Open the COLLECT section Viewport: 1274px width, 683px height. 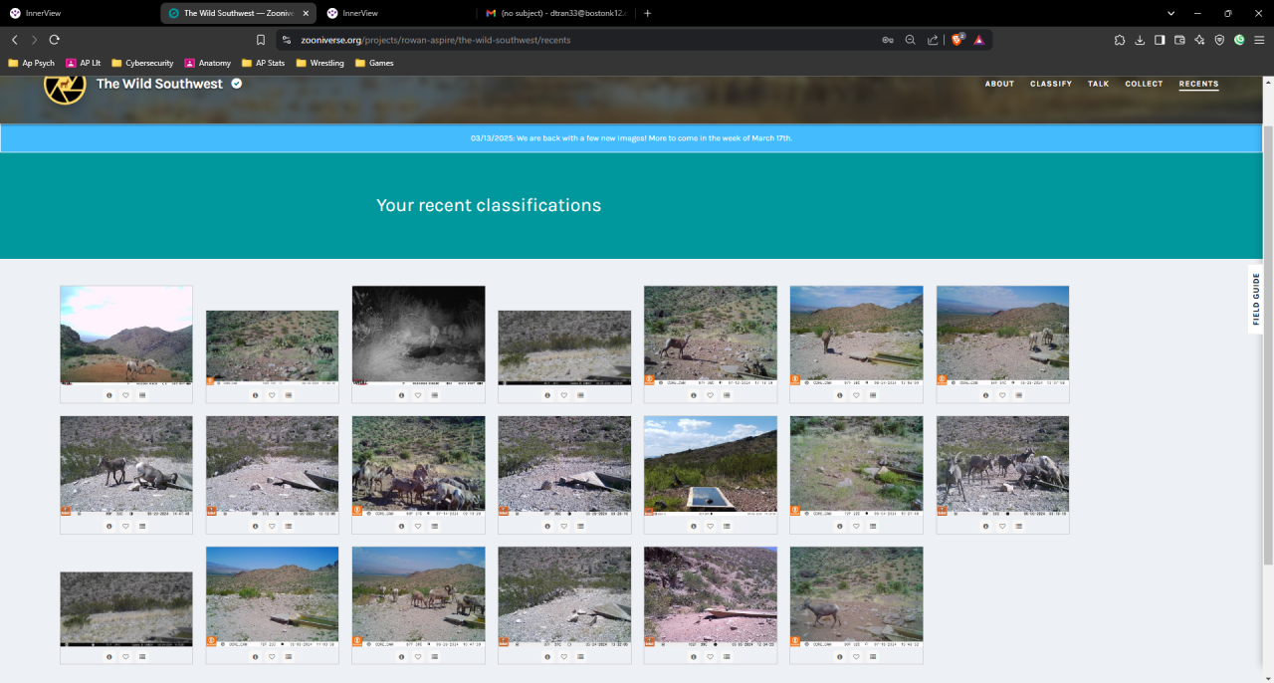1144,84
